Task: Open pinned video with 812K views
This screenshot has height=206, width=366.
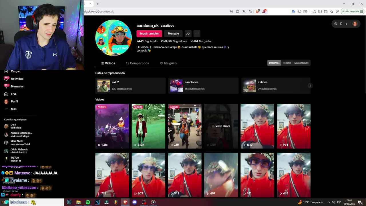Action: (148, 126)
